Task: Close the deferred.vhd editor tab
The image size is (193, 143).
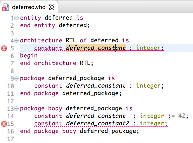Action: [52, 7]
